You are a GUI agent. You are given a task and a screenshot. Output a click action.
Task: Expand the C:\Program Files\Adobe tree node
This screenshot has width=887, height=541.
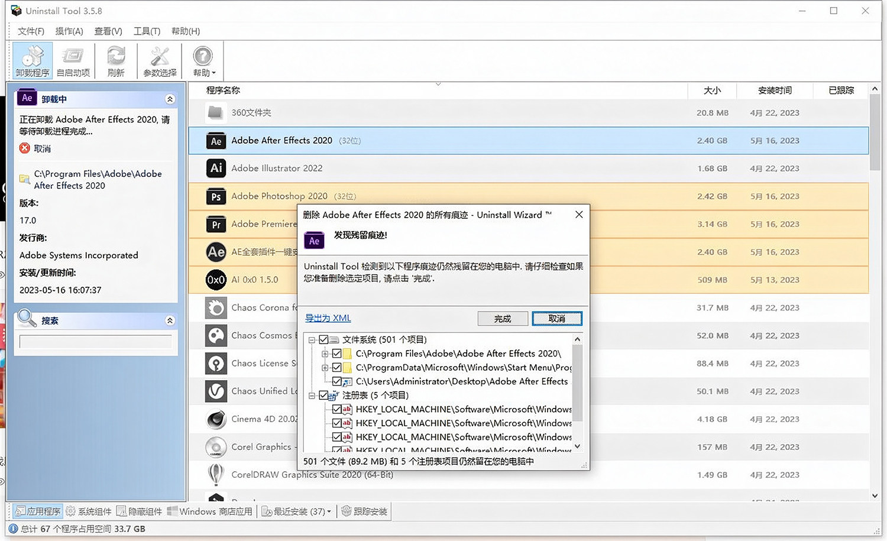coord(325,354)
